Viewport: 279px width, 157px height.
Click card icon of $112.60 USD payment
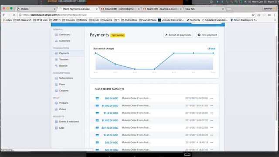pos(97,113)
